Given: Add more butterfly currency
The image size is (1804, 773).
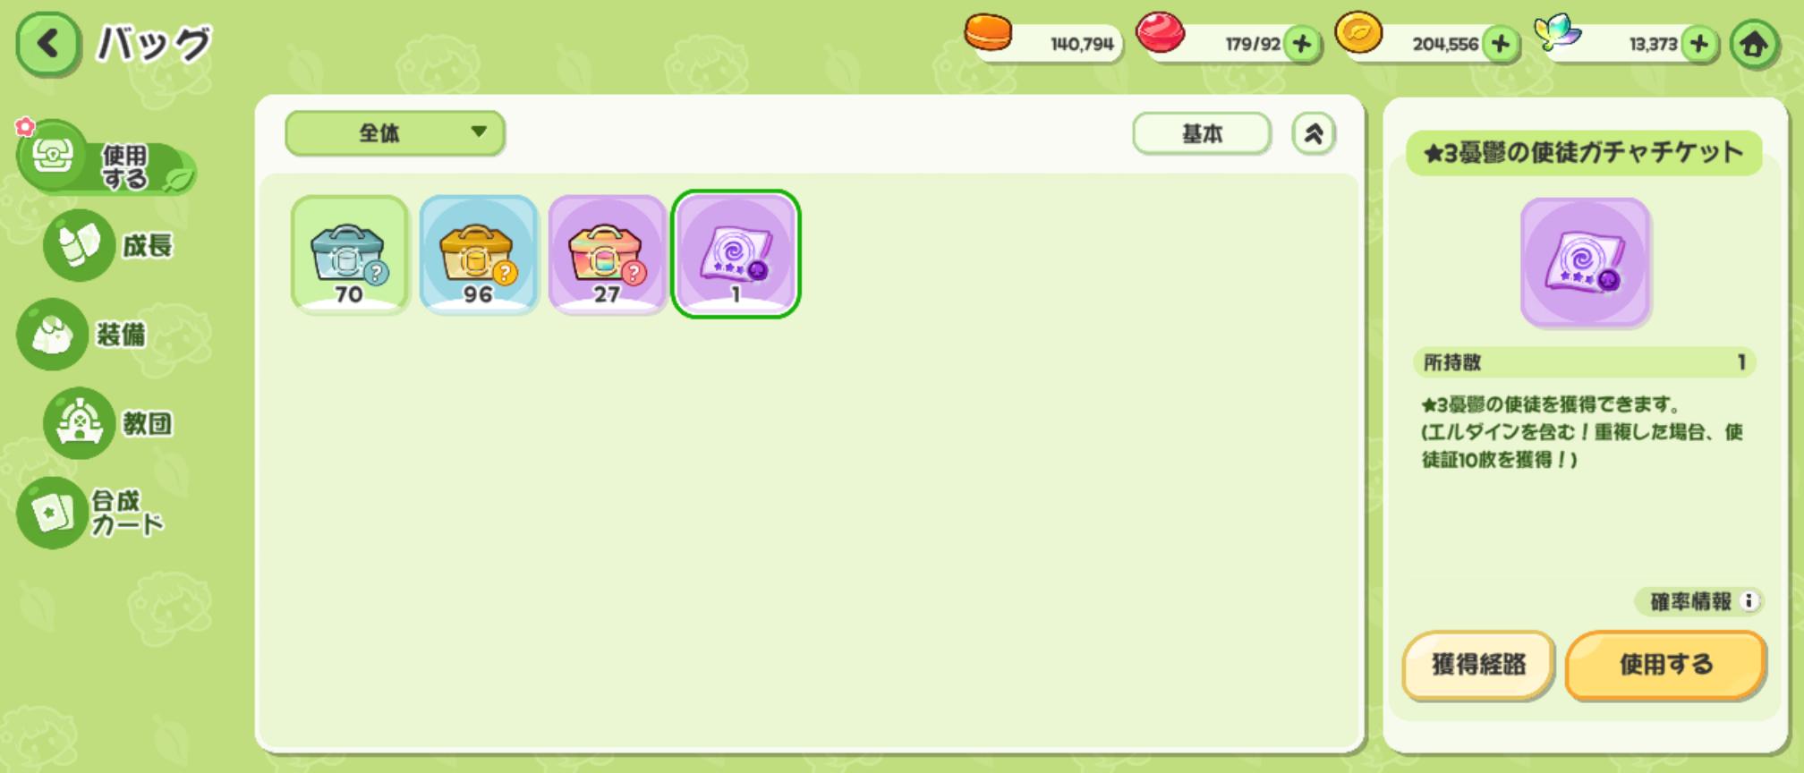Looking at the screenshot, I should [1698, 44].
